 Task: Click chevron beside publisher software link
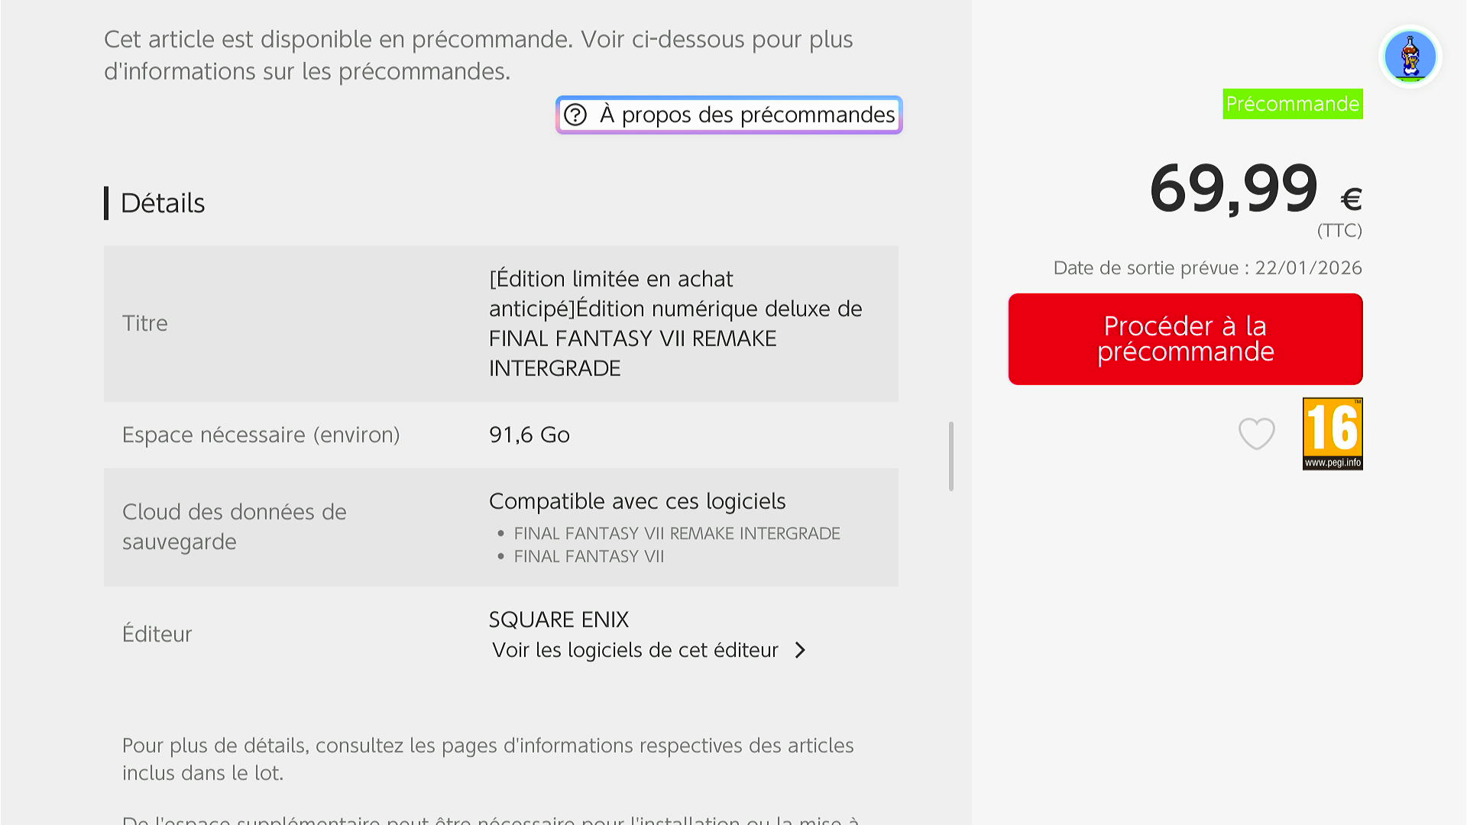800,650
